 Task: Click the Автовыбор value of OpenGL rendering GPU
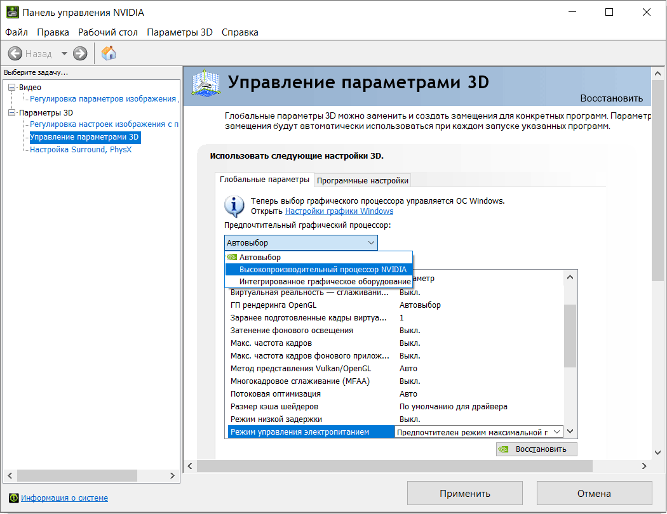tap(420, 305)
